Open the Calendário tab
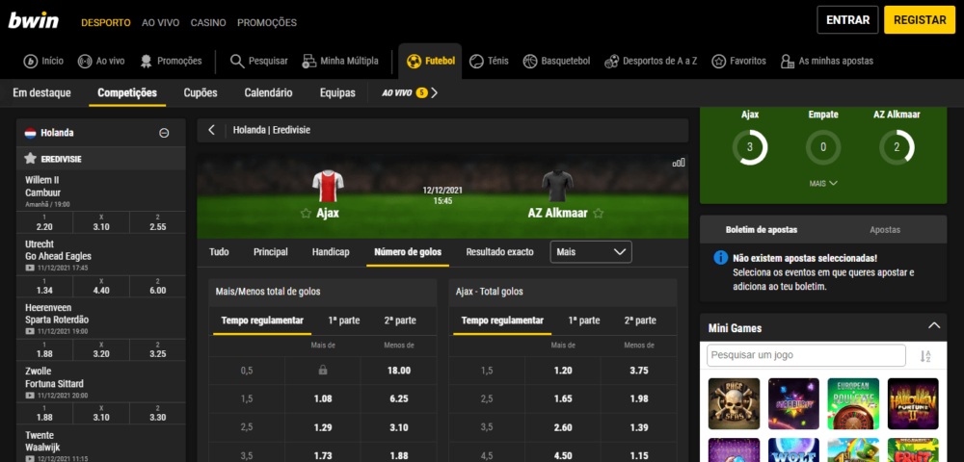964x462 pixels. click(x=268, y=93)
